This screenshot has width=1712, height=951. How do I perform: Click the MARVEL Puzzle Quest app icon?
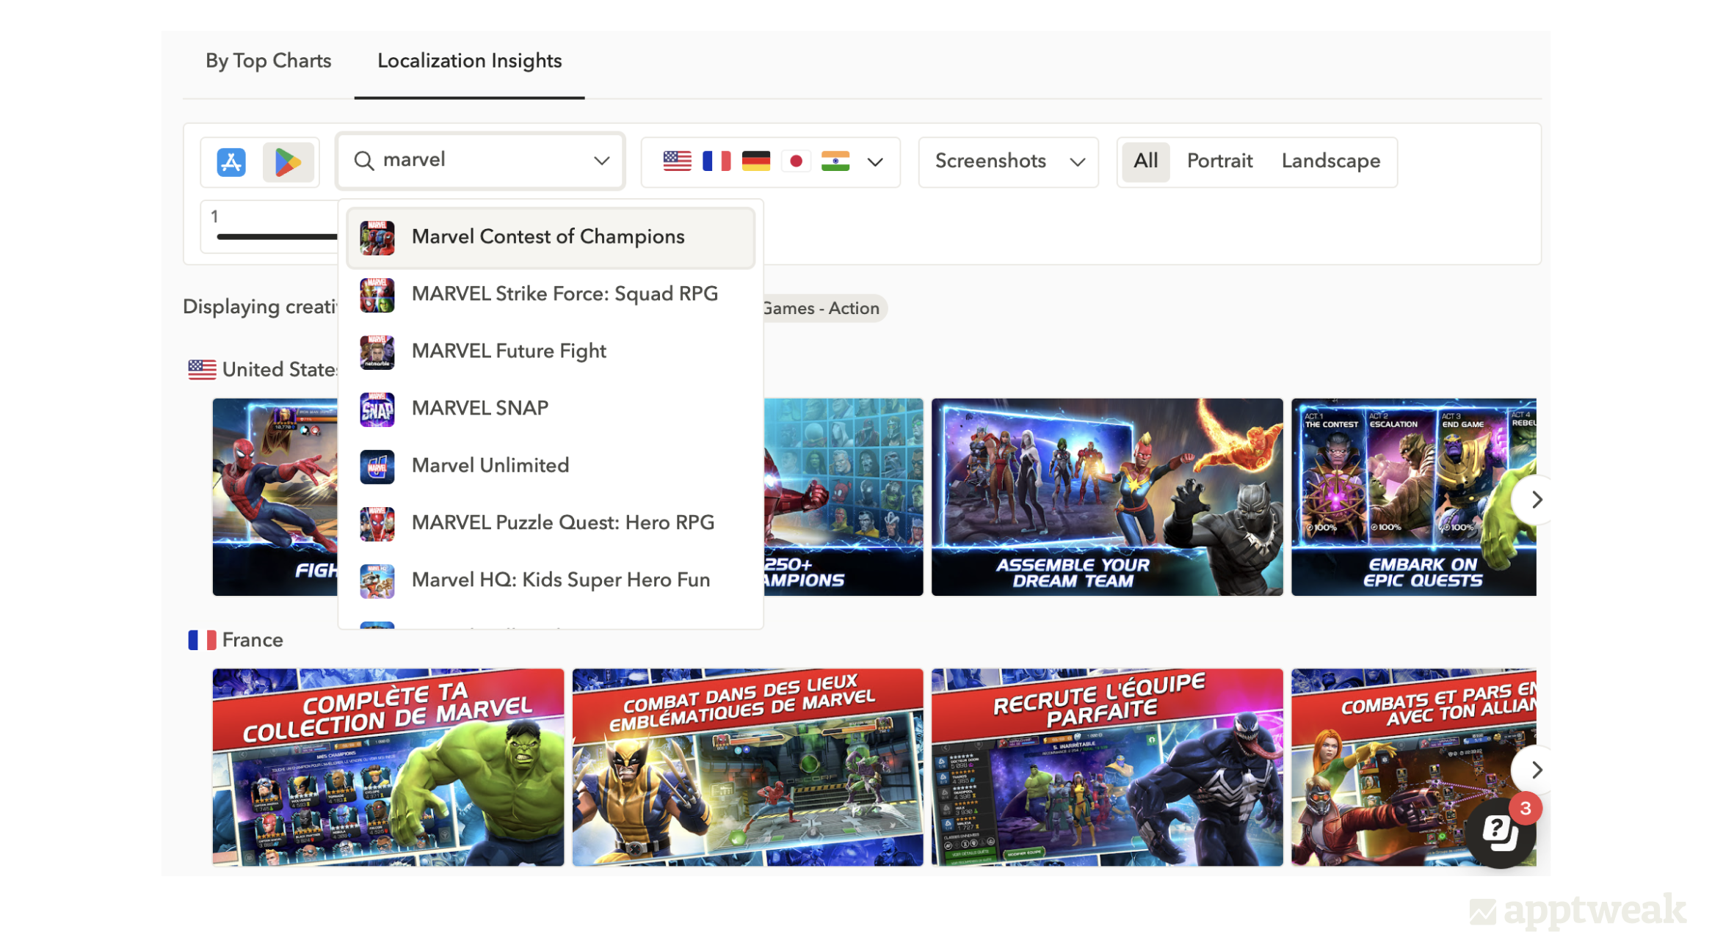(x=377, y=524)
